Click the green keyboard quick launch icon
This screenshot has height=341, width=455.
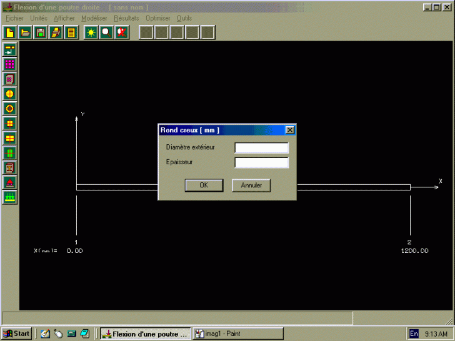click(71, 334)
